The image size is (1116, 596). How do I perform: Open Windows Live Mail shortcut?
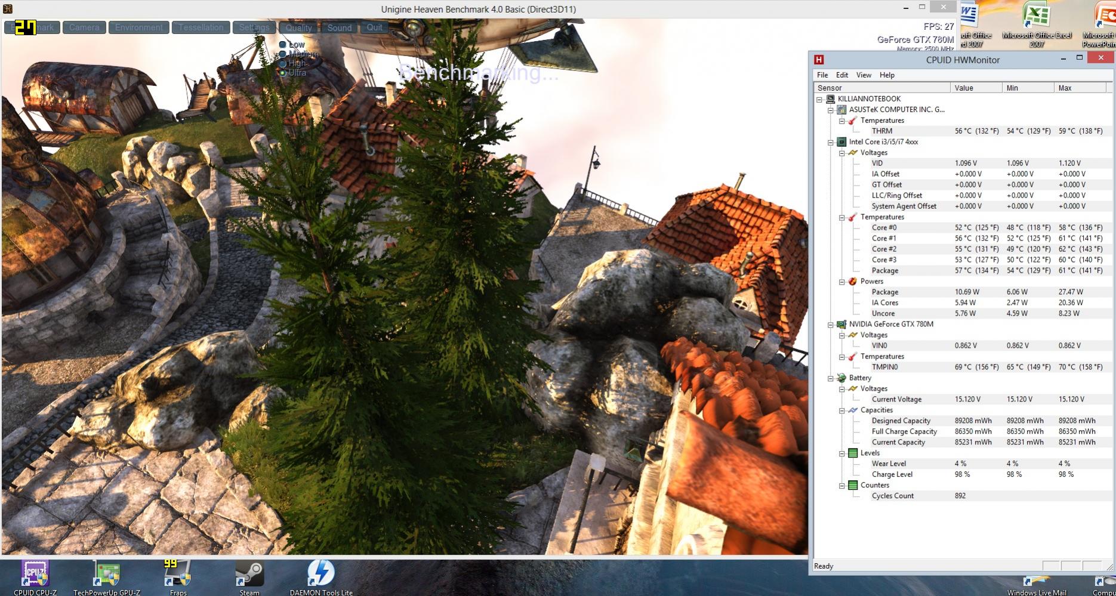[1037, 586]
